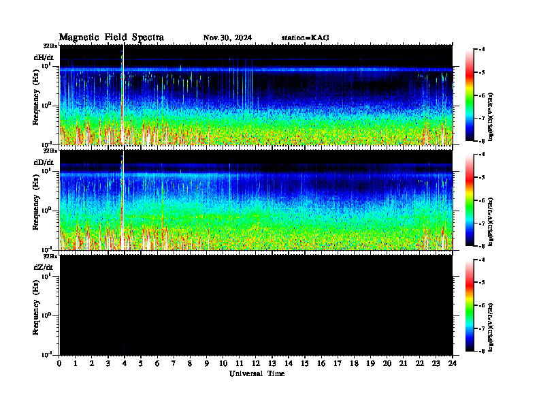
Task: Click hour 3 on the Universal Time axis
Action: coord(108,363)
